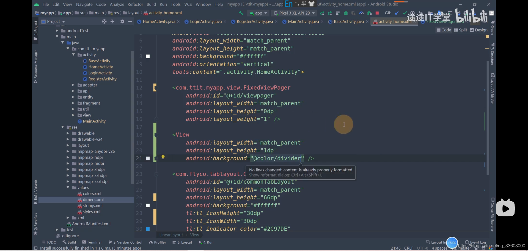Click Run with Coverage icon in toolbar
Screen dimensions: 528x251
pyautogui.click(x=353, y=13)
